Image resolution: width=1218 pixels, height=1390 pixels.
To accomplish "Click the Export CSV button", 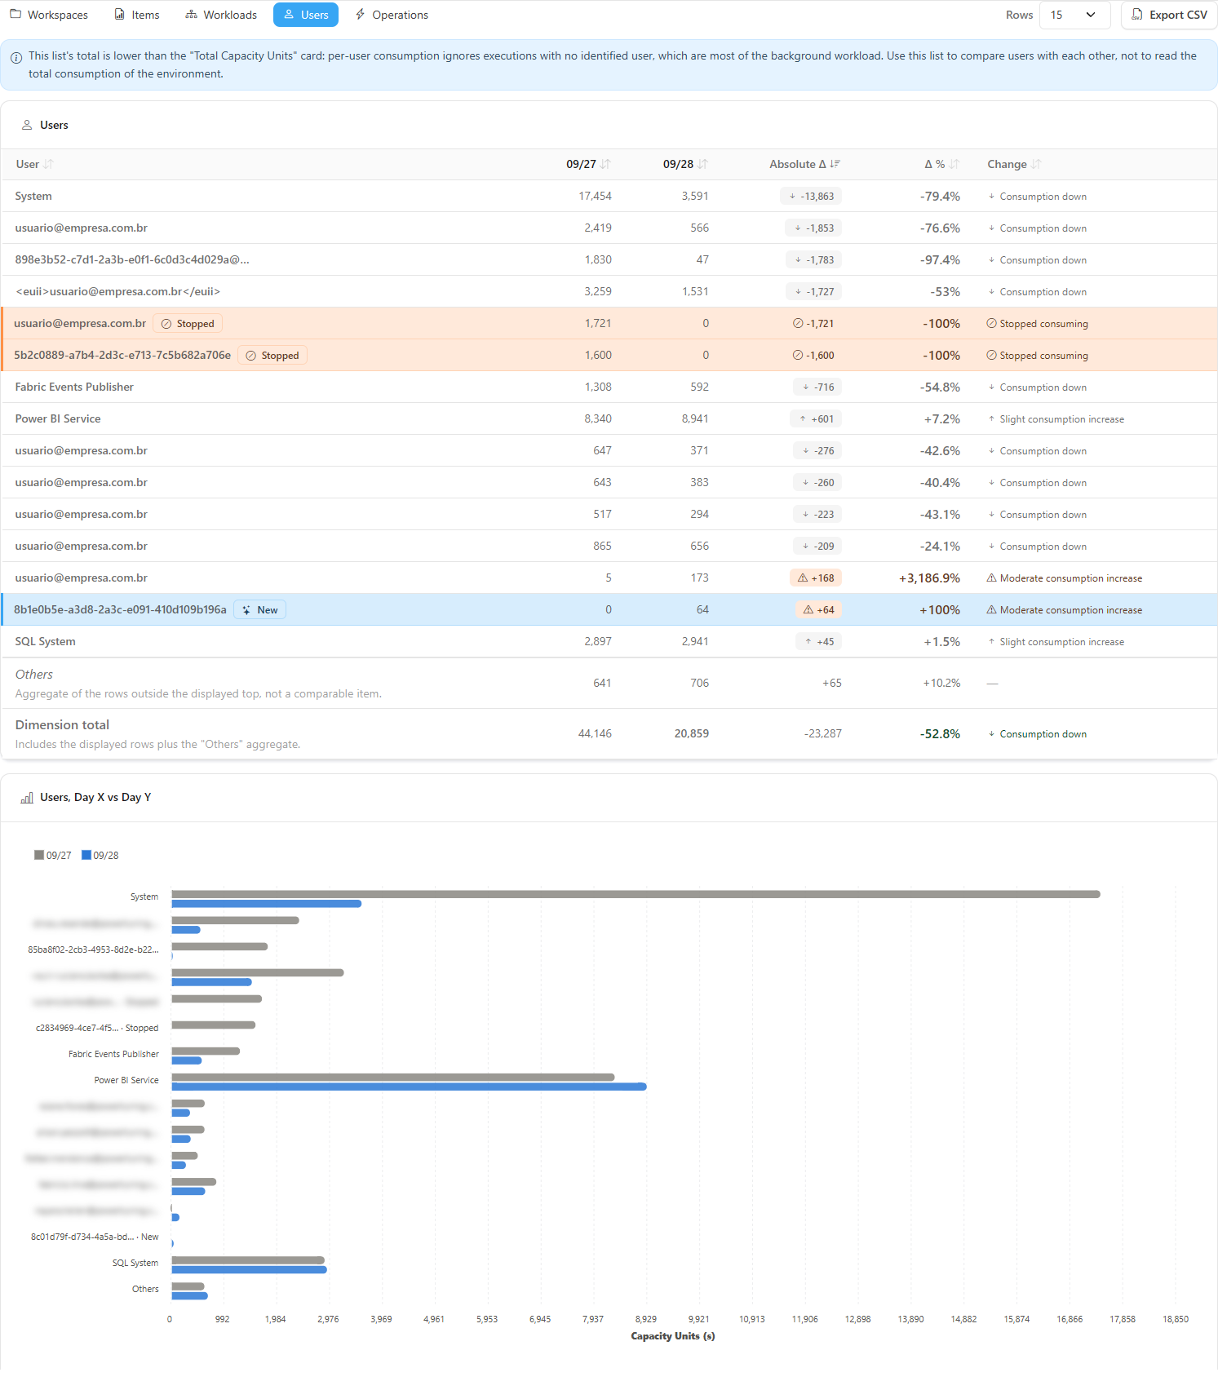I will click(x=1169, y=15).
